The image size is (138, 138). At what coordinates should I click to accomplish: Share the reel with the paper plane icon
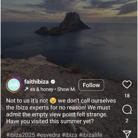pyautogui.click(x=127, y=134)
